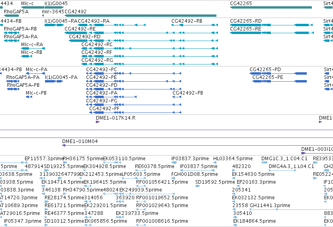This screenshot has height=227, width=333.
Task: Click EST SD19325.5prime
Action: tap(64, 166)
